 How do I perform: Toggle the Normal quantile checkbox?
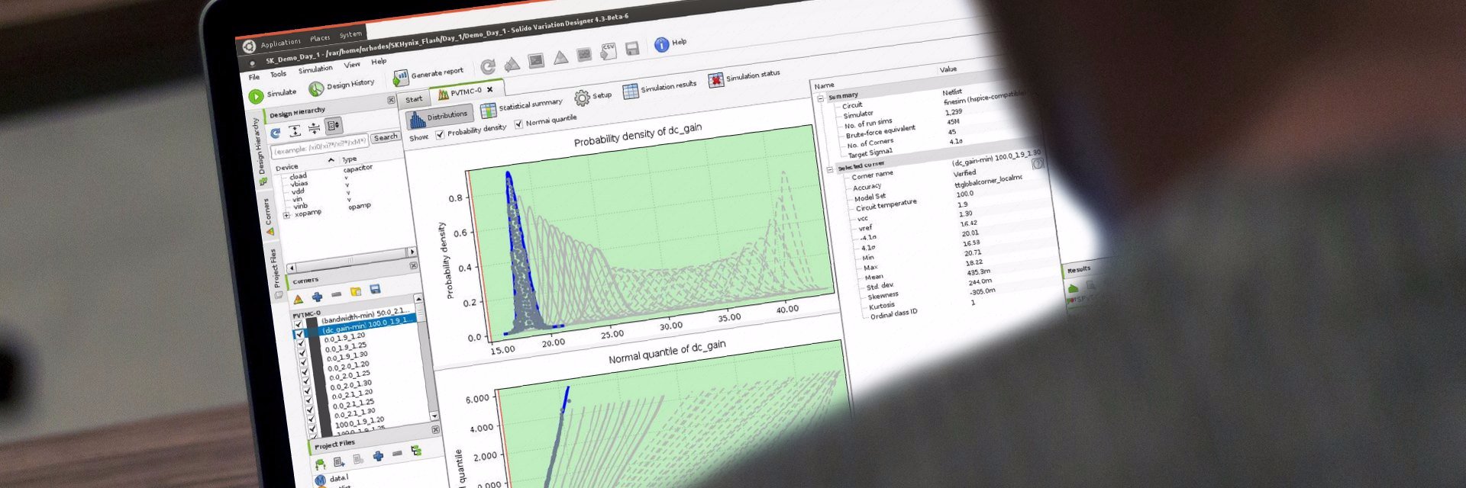(x=518, y=124)
